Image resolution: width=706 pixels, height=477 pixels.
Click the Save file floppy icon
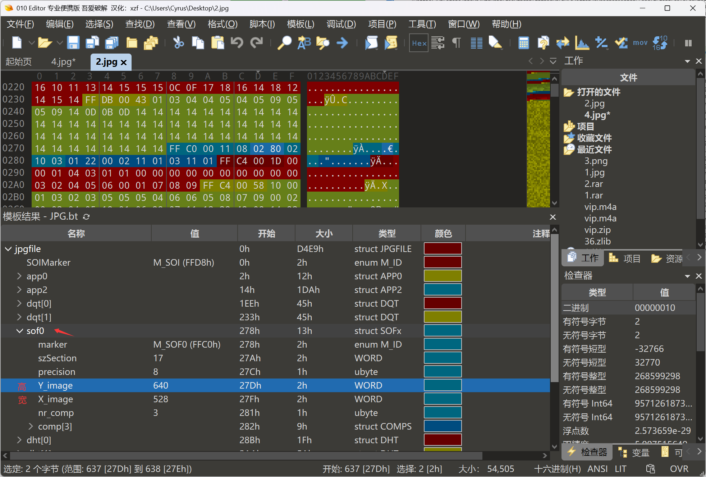pos(73,43)
